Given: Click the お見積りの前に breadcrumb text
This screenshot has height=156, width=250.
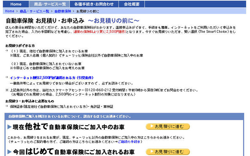Looking at the screenshot, I should [87, 11].
